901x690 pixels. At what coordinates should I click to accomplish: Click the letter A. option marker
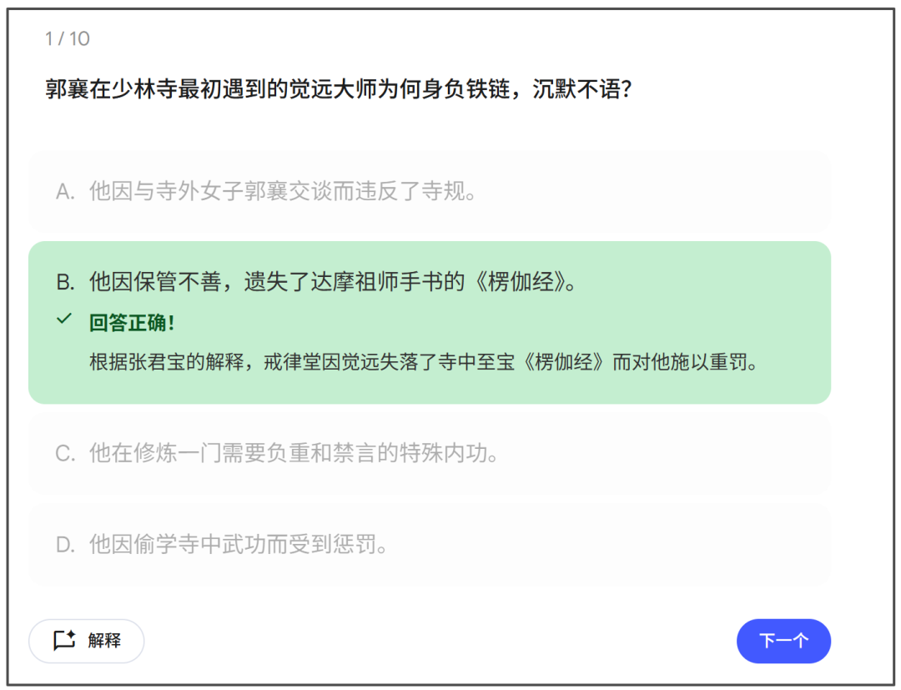coord(65,192)
